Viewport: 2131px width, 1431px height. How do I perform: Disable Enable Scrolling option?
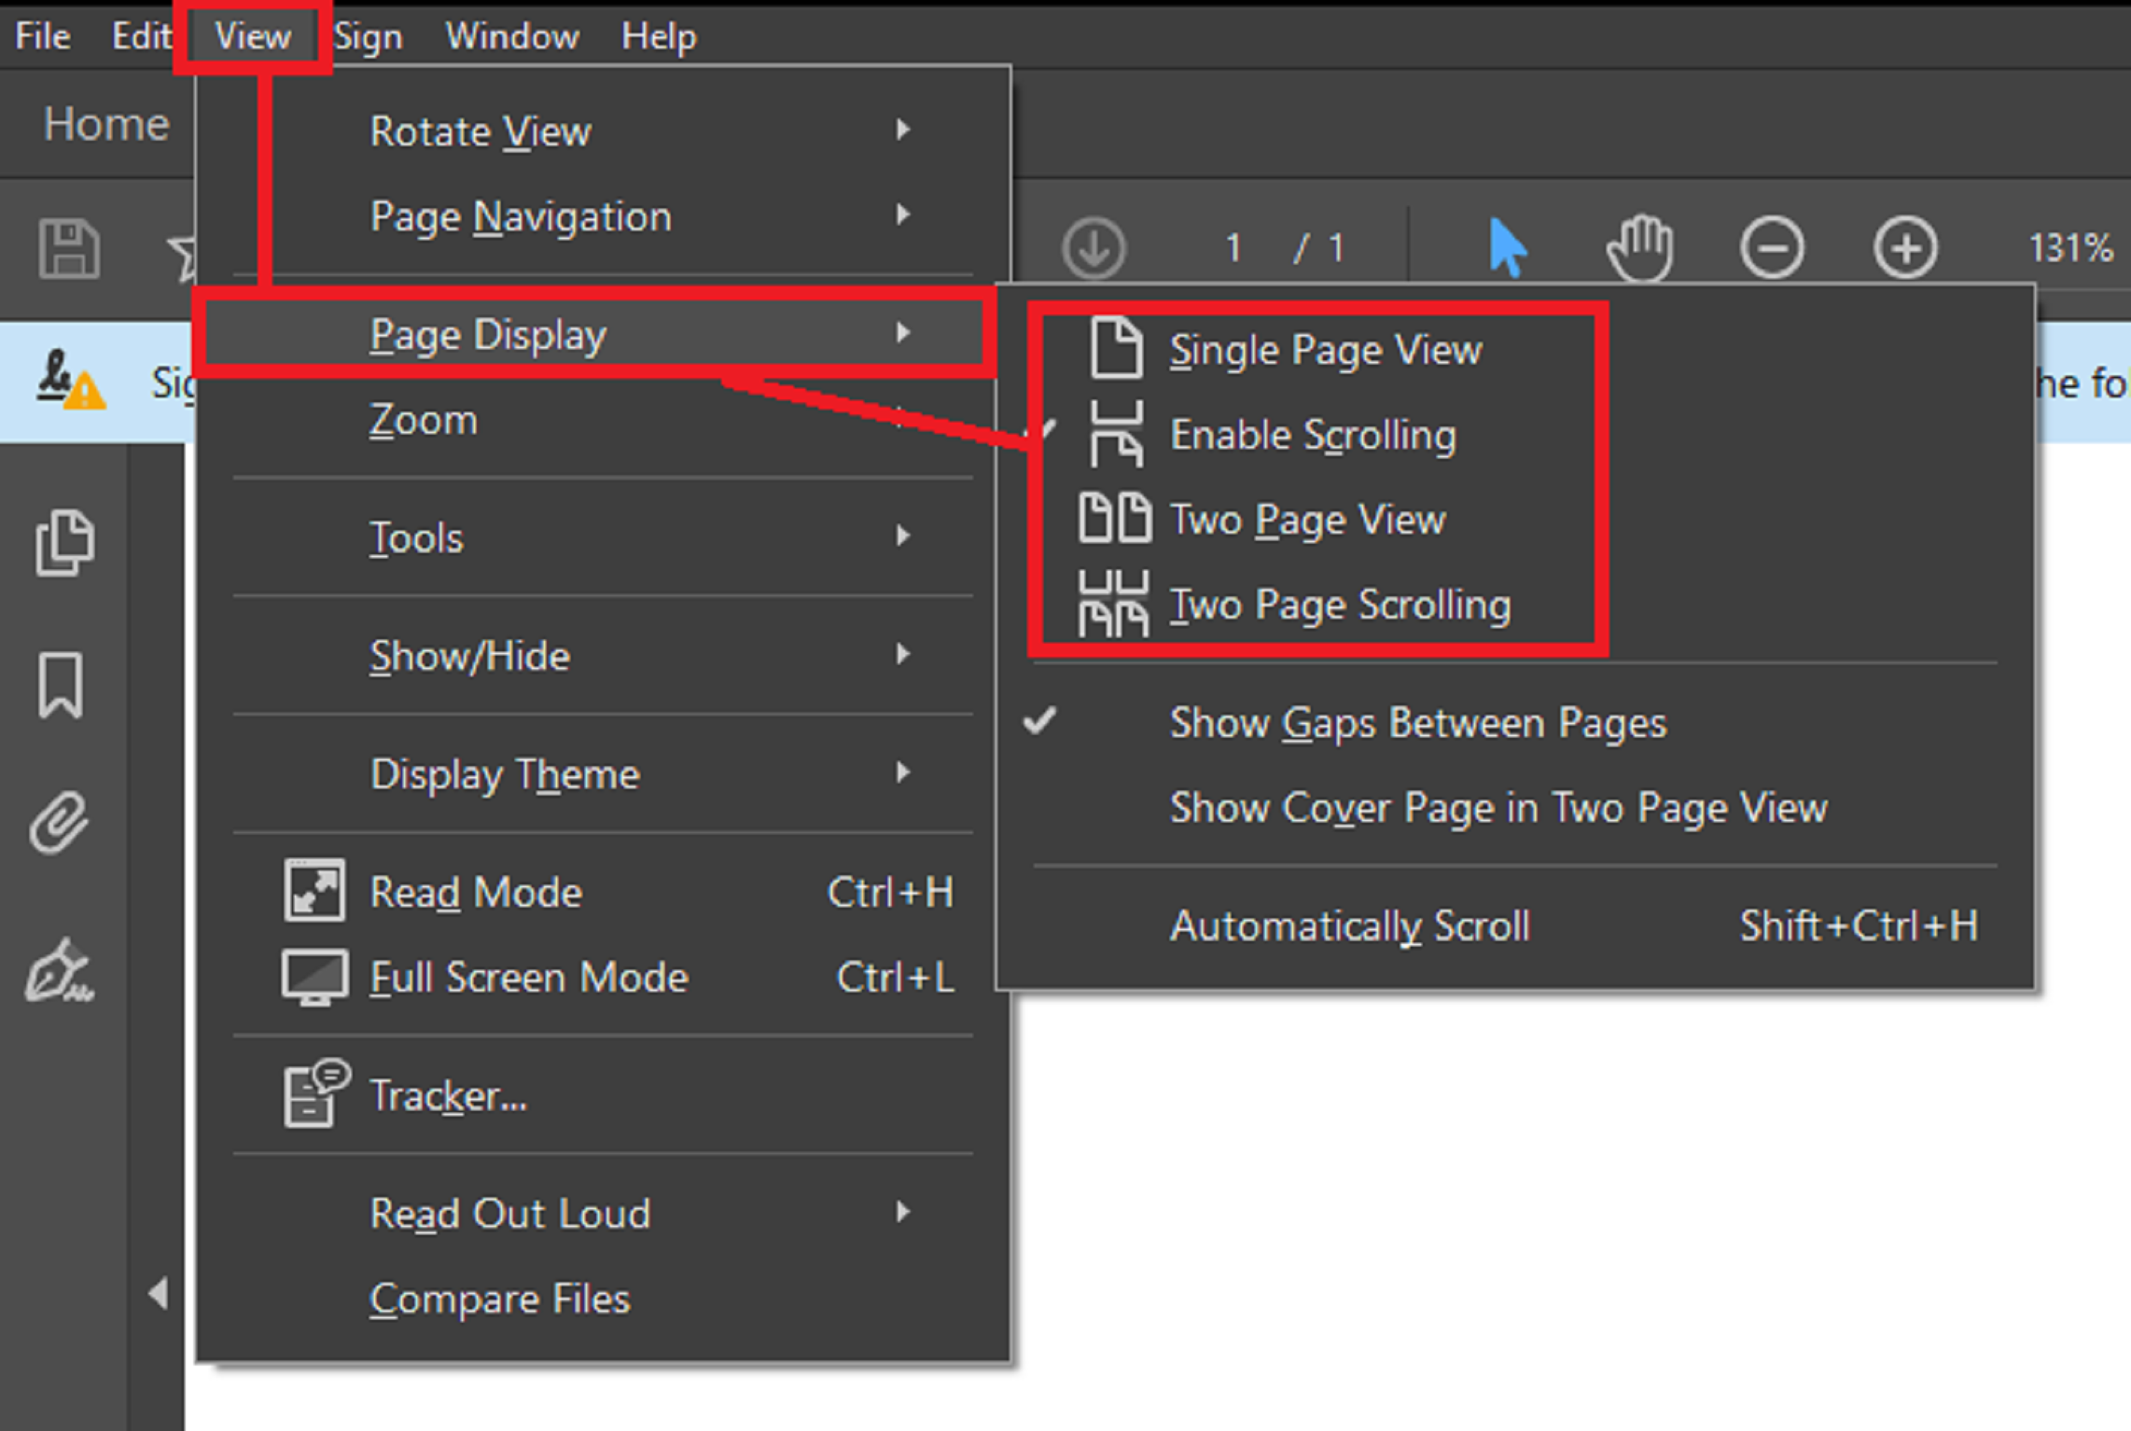click(x=1314, y=434)
